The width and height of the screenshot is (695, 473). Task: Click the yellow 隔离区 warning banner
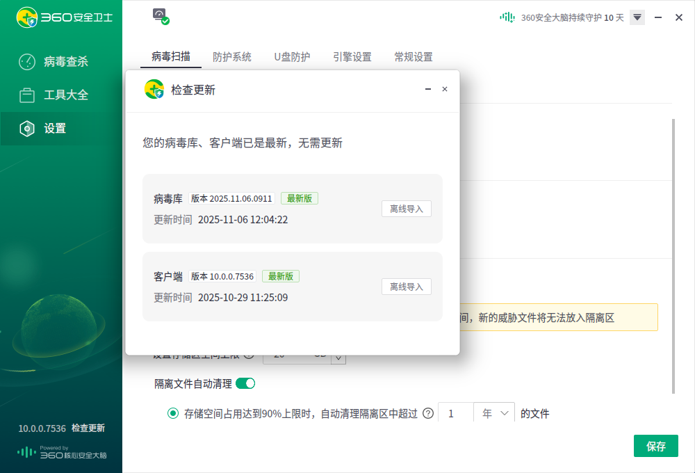pos(559,317)
